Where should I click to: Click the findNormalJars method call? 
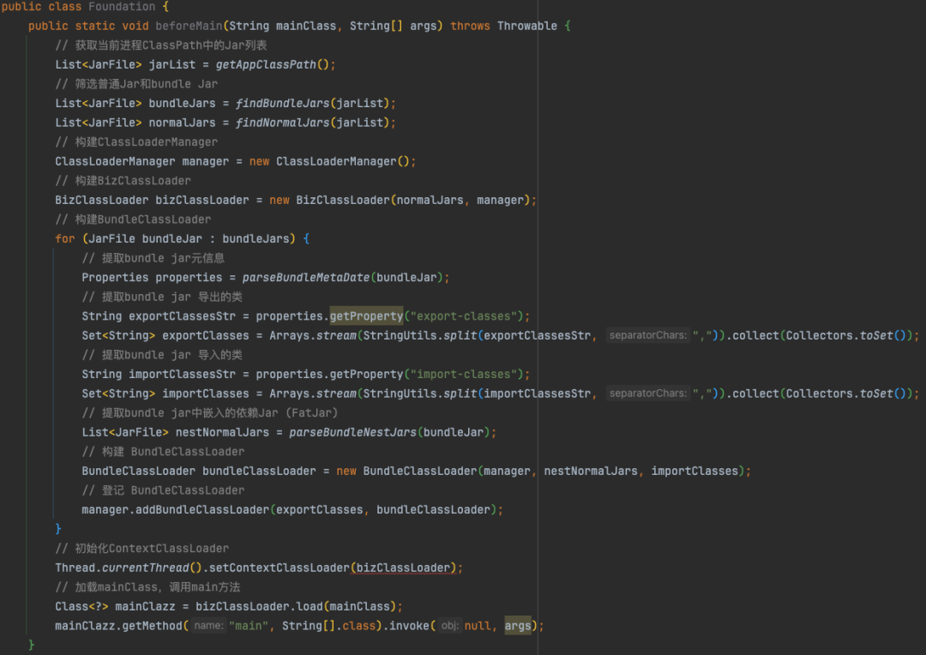click(x=282, y=123)
